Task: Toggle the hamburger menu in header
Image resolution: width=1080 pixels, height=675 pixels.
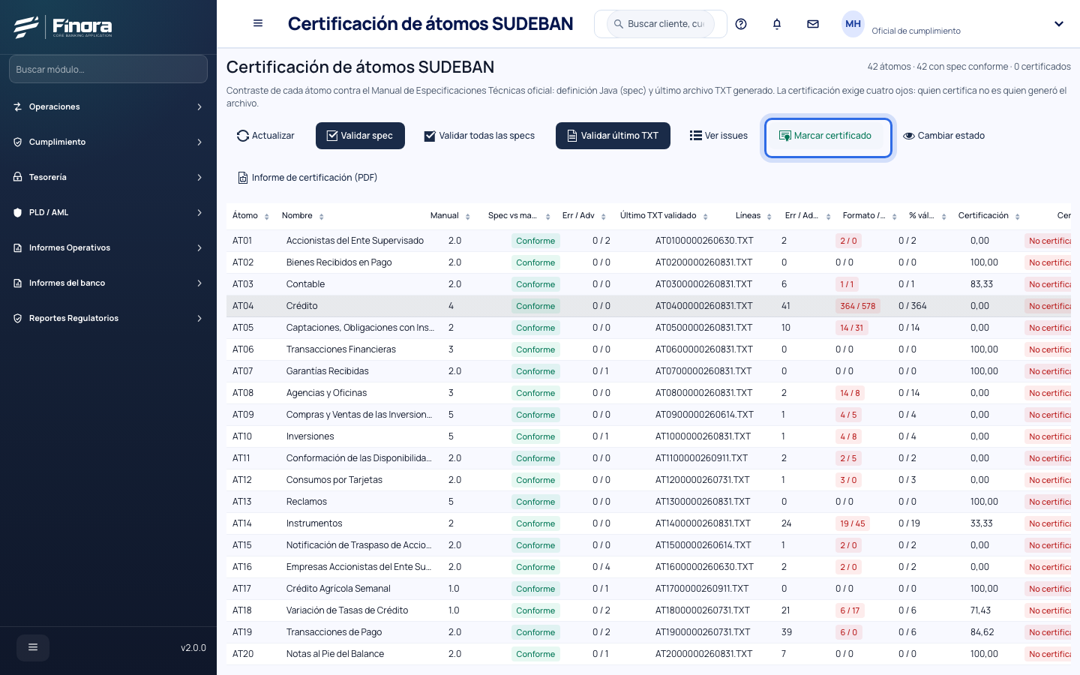Action: pos(258,23)
